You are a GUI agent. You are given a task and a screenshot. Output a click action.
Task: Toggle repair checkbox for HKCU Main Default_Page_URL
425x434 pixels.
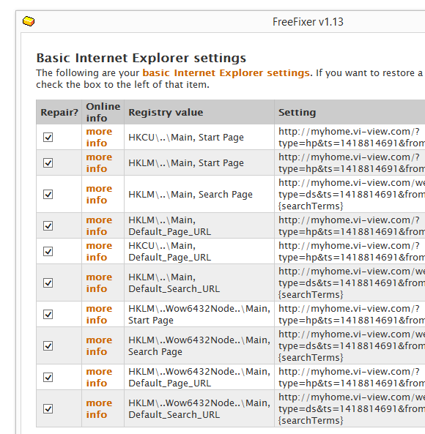point(48,251)
